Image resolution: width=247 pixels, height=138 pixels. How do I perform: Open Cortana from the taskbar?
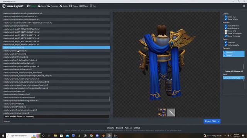point(43,135)
